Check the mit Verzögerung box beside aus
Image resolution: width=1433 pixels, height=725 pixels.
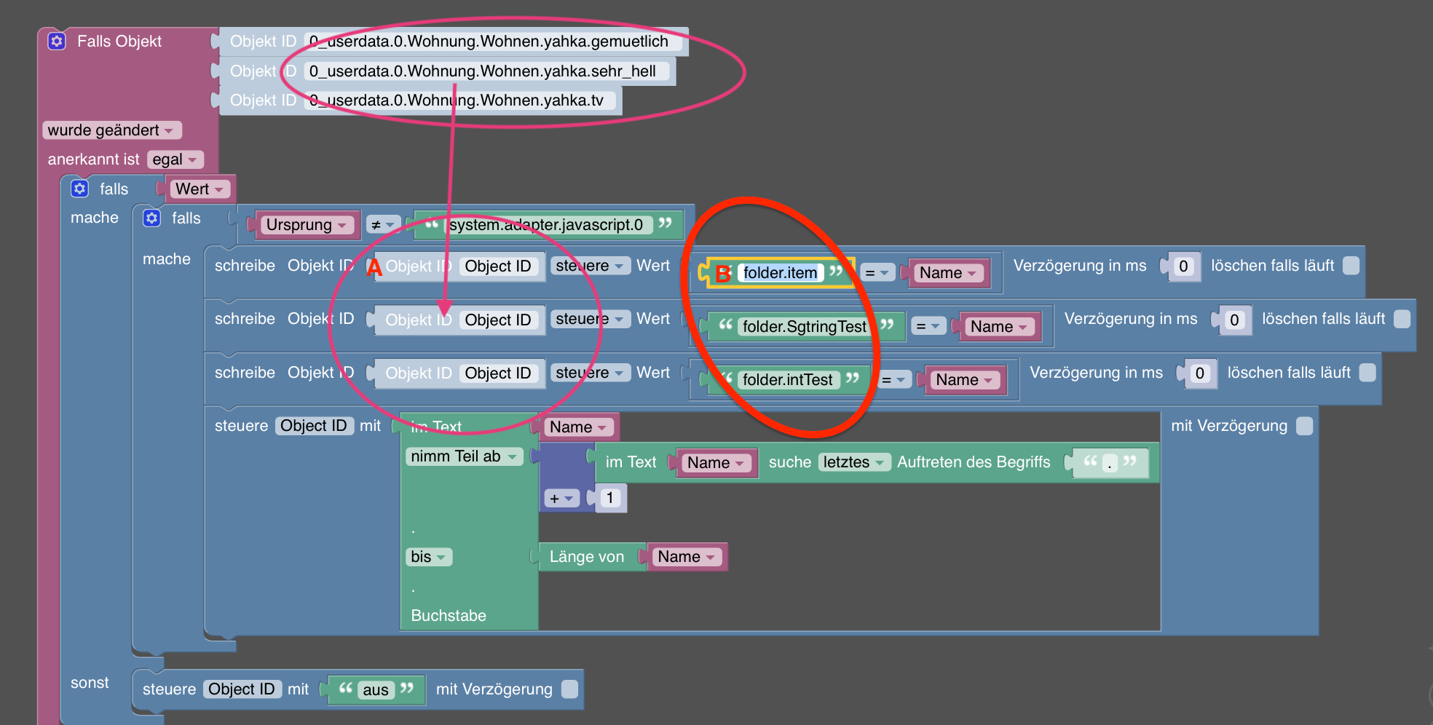click(x=569, y=689)
